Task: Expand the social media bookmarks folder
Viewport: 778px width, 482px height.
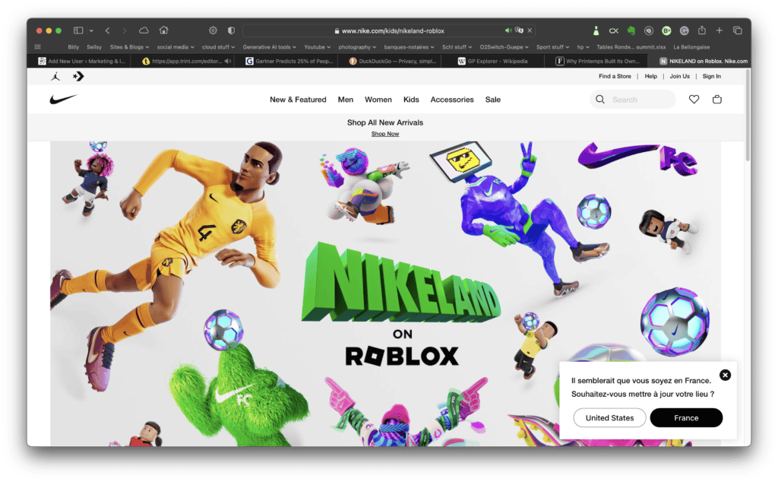Action: [176, 47]
